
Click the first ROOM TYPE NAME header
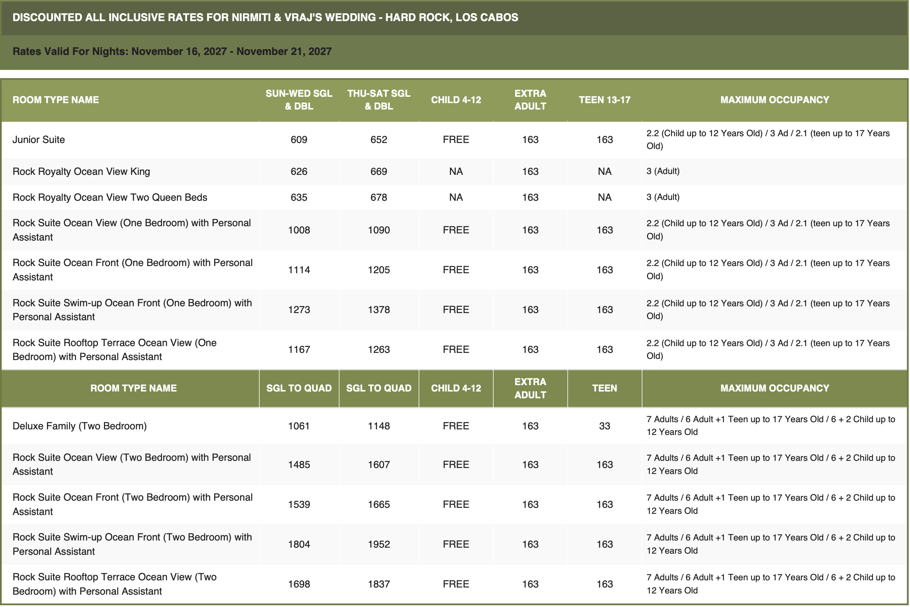56,100
